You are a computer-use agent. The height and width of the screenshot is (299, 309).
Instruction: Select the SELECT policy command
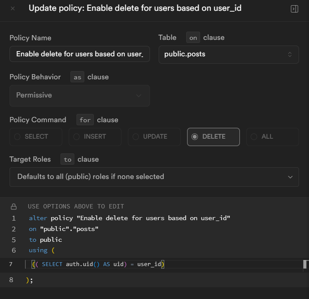36,137
